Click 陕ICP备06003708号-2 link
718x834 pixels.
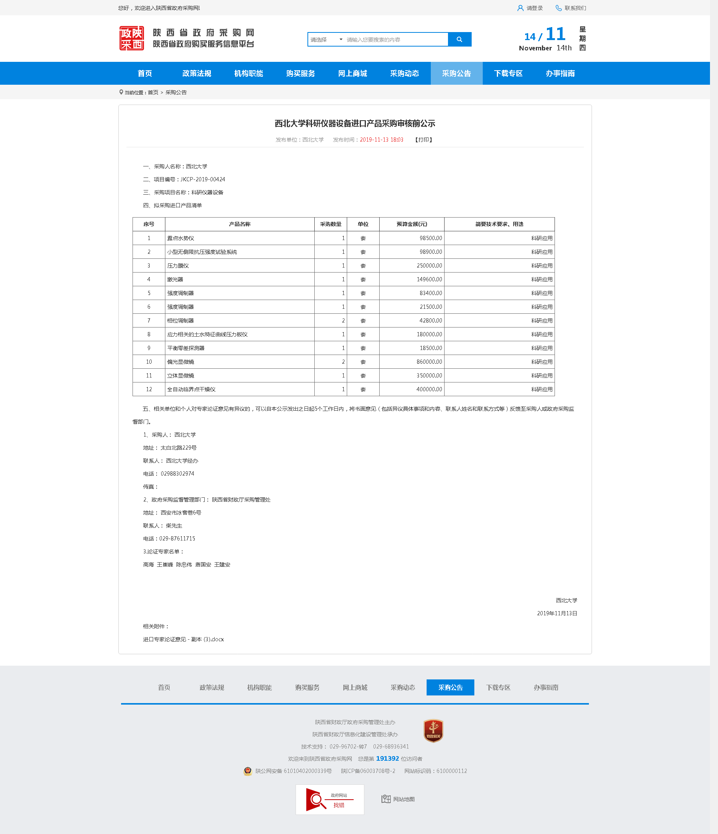tap(368, 771)
